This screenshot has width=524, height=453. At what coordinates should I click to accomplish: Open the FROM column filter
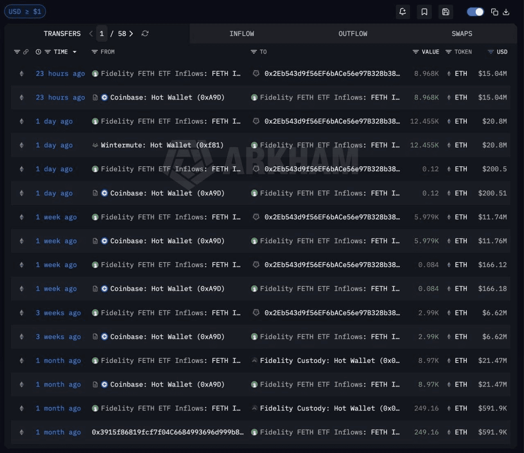coord(95,52)
